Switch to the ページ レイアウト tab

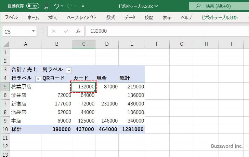click(81, 17)
